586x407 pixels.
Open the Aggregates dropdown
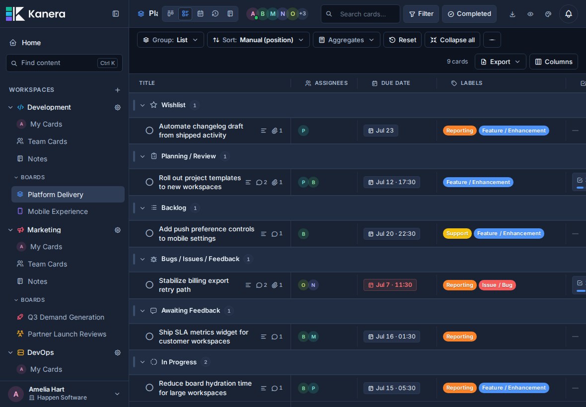point(347,40)
